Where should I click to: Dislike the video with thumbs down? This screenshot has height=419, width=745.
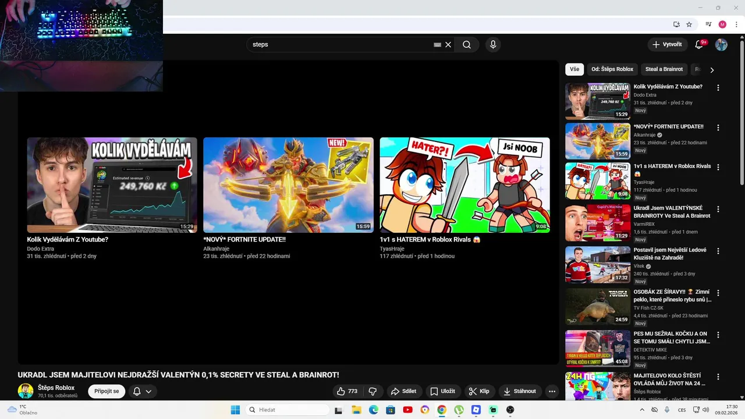click(373, 391)
